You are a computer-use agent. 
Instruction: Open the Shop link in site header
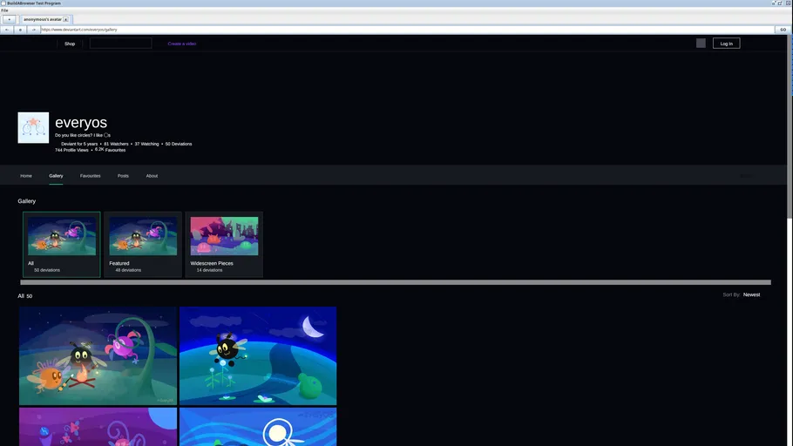[70, 44]
